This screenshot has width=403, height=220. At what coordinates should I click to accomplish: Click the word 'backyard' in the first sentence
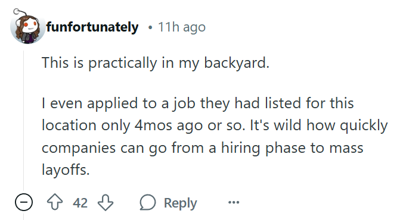coord(235,62)
